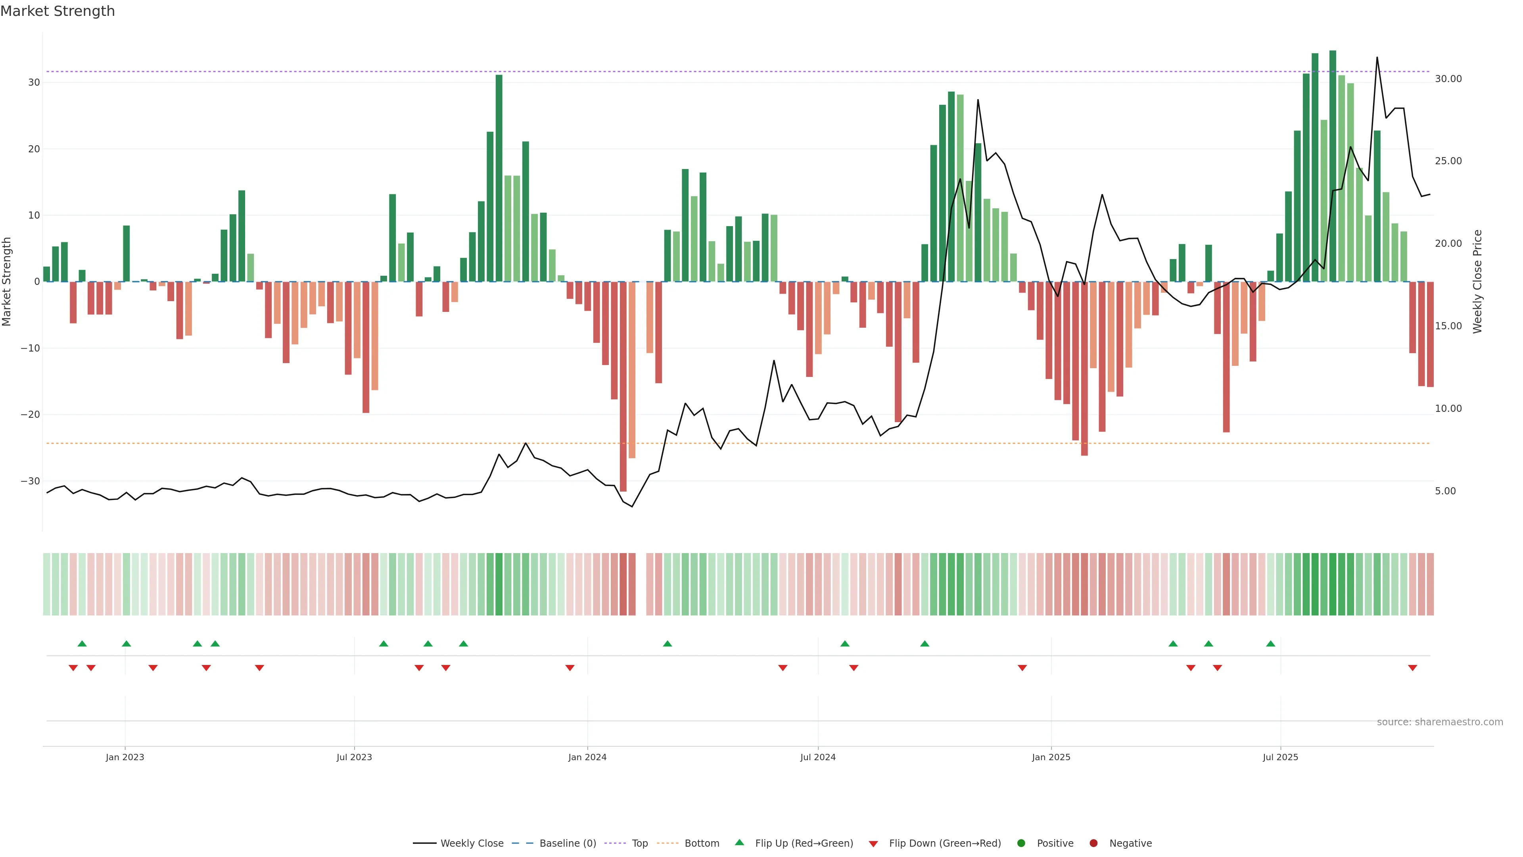Click the Market Strength chart title
Screen dimensions: 1523x857
pos(58,11)
